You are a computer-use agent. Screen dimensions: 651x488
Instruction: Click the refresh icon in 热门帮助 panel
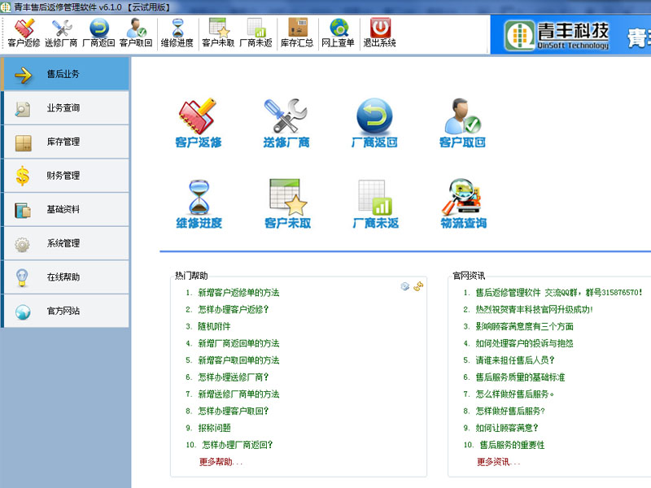(x=418, y=286)
